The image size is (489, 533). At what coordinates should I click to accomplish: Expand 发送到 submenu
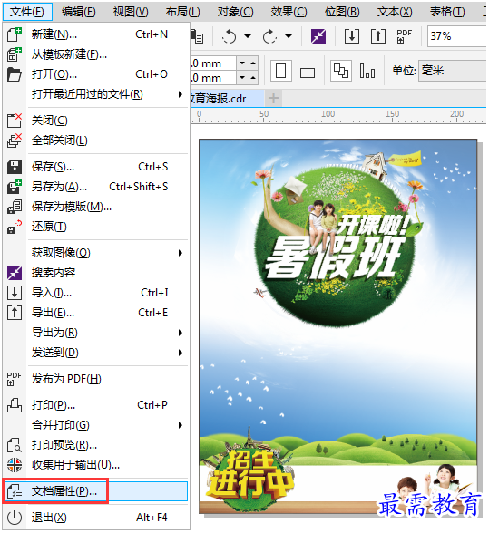coord(181,353)
